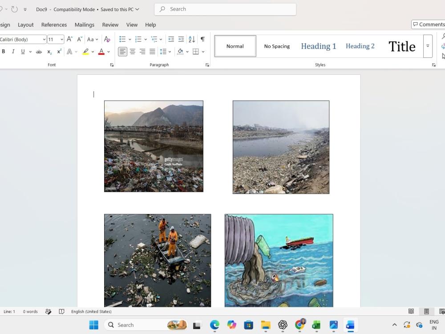The width and height of the screenshot is (445, 334).
Task: Open the View tab
Action: click(132, 24)
